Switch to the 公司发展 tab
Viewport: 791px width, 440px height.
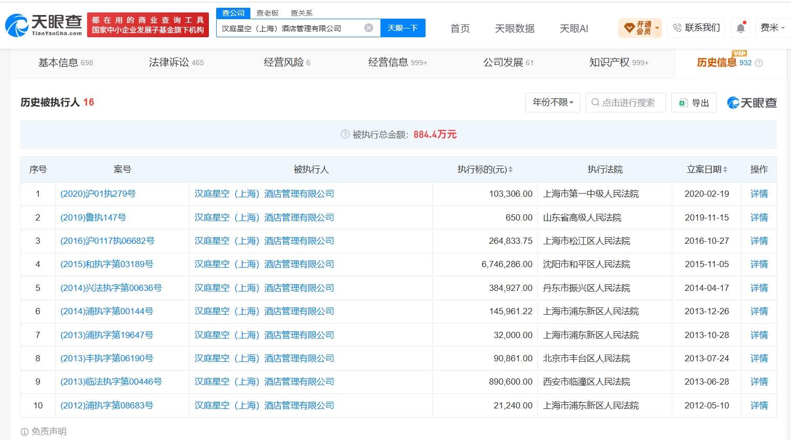point(508,63)
